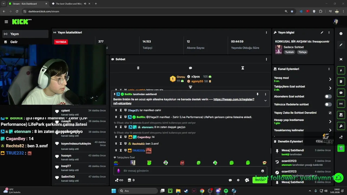Viewport: 347px width, 195px height.
Task: Open Discord from the taskbar
Action: 218,191
